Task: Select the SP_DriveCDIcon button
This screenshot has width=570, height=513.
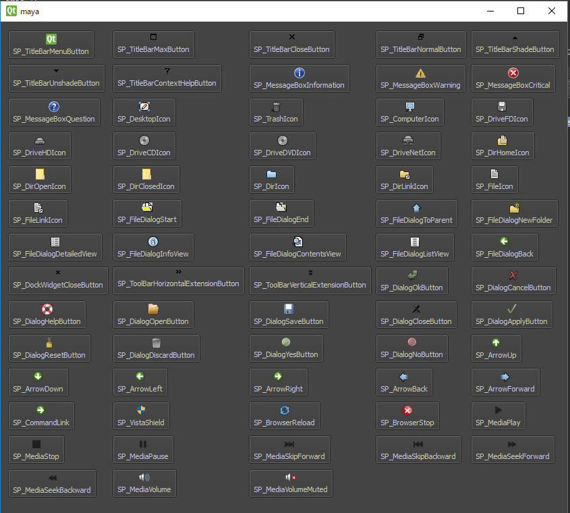Action: (x=144, y=146)
